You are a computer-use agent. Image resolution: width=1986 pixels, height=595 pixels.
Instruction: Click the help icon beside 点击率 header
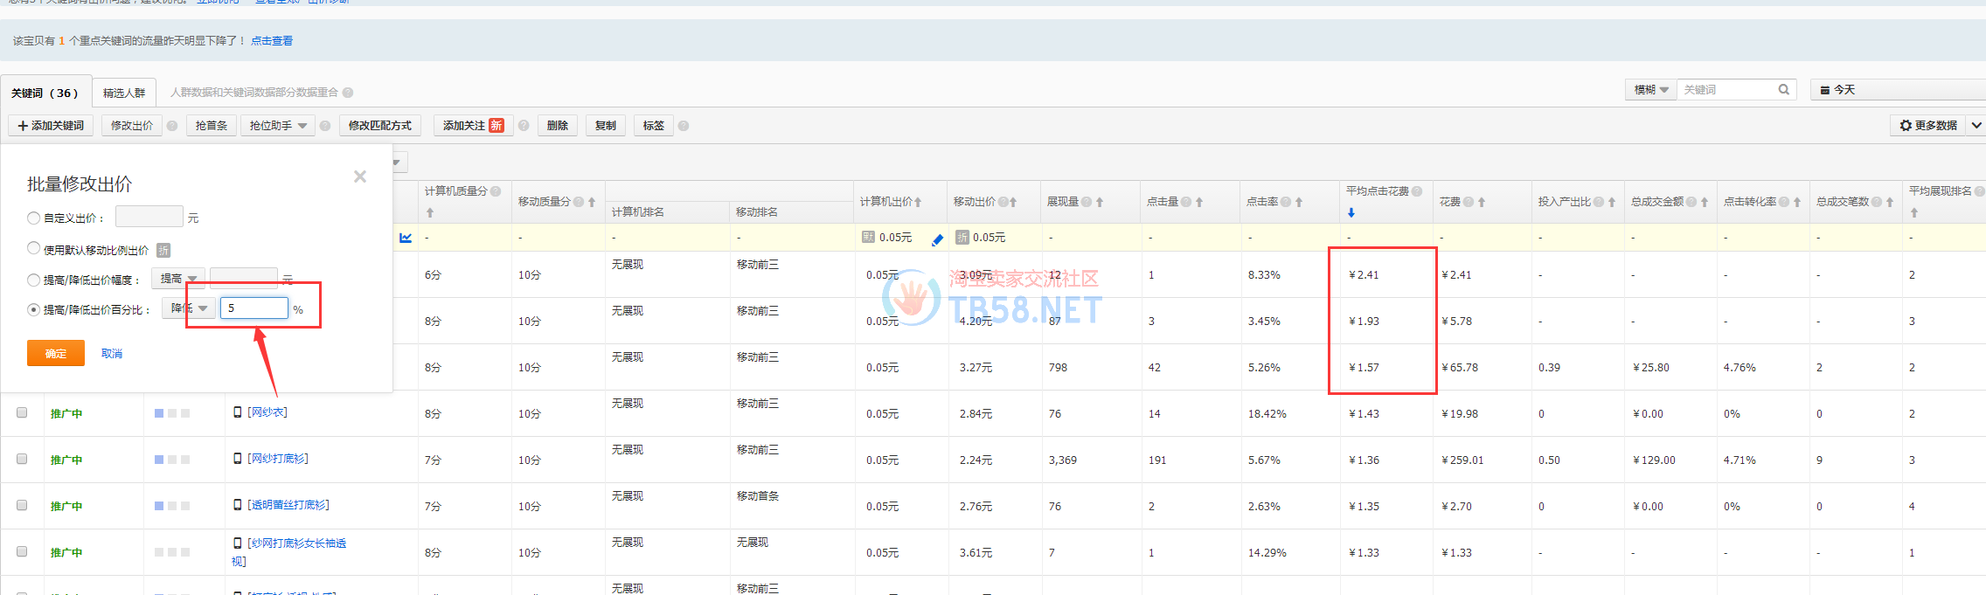1285,202
